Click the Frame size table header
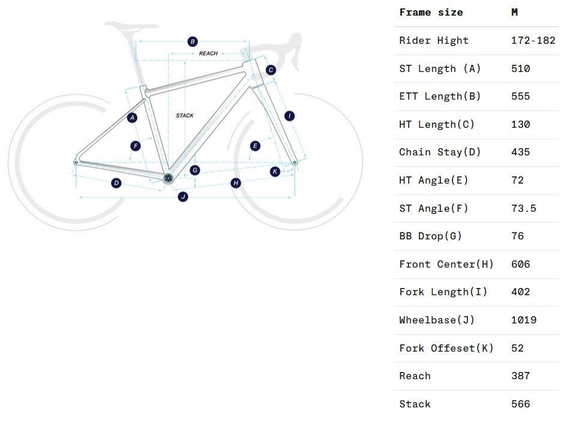Viewport: 576px width, 423px height. click(431, 13)
